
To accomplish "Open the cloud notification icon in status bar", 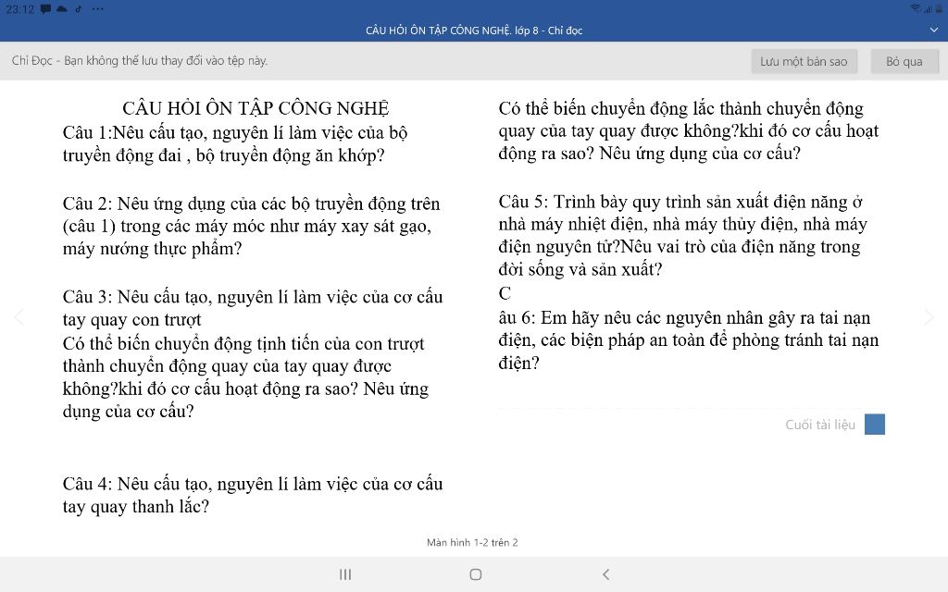I will (62, 9).
